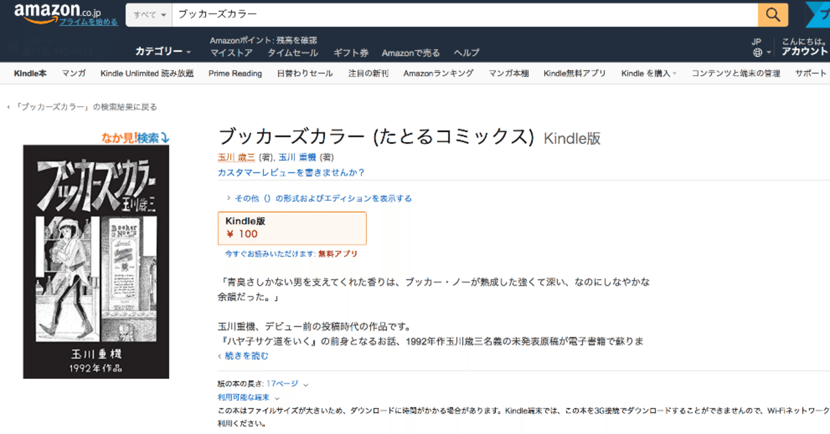The height and width of the screenshot is (434, 830).
Task: Click the orange search magnifier button
Action: [773, 14]
